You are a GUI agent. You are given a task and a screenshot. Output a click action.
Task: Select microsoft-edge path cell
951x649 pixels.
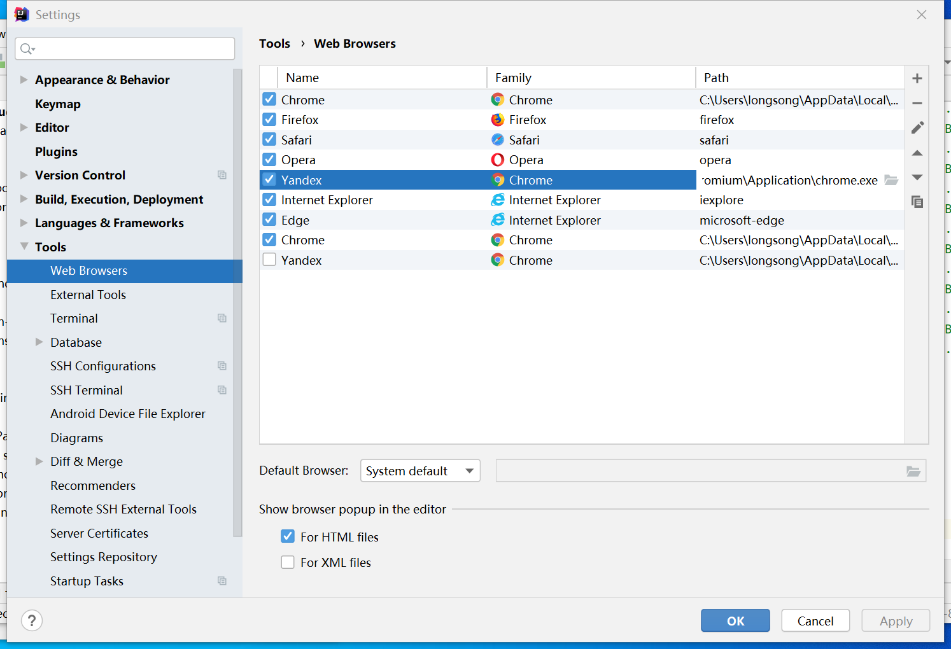point(801,220)
